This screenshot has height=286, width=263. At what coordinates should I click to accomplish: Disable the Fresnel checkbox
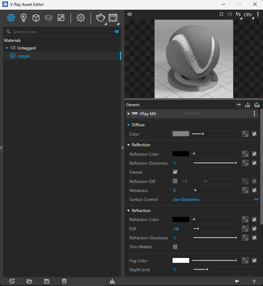[175, 172]
